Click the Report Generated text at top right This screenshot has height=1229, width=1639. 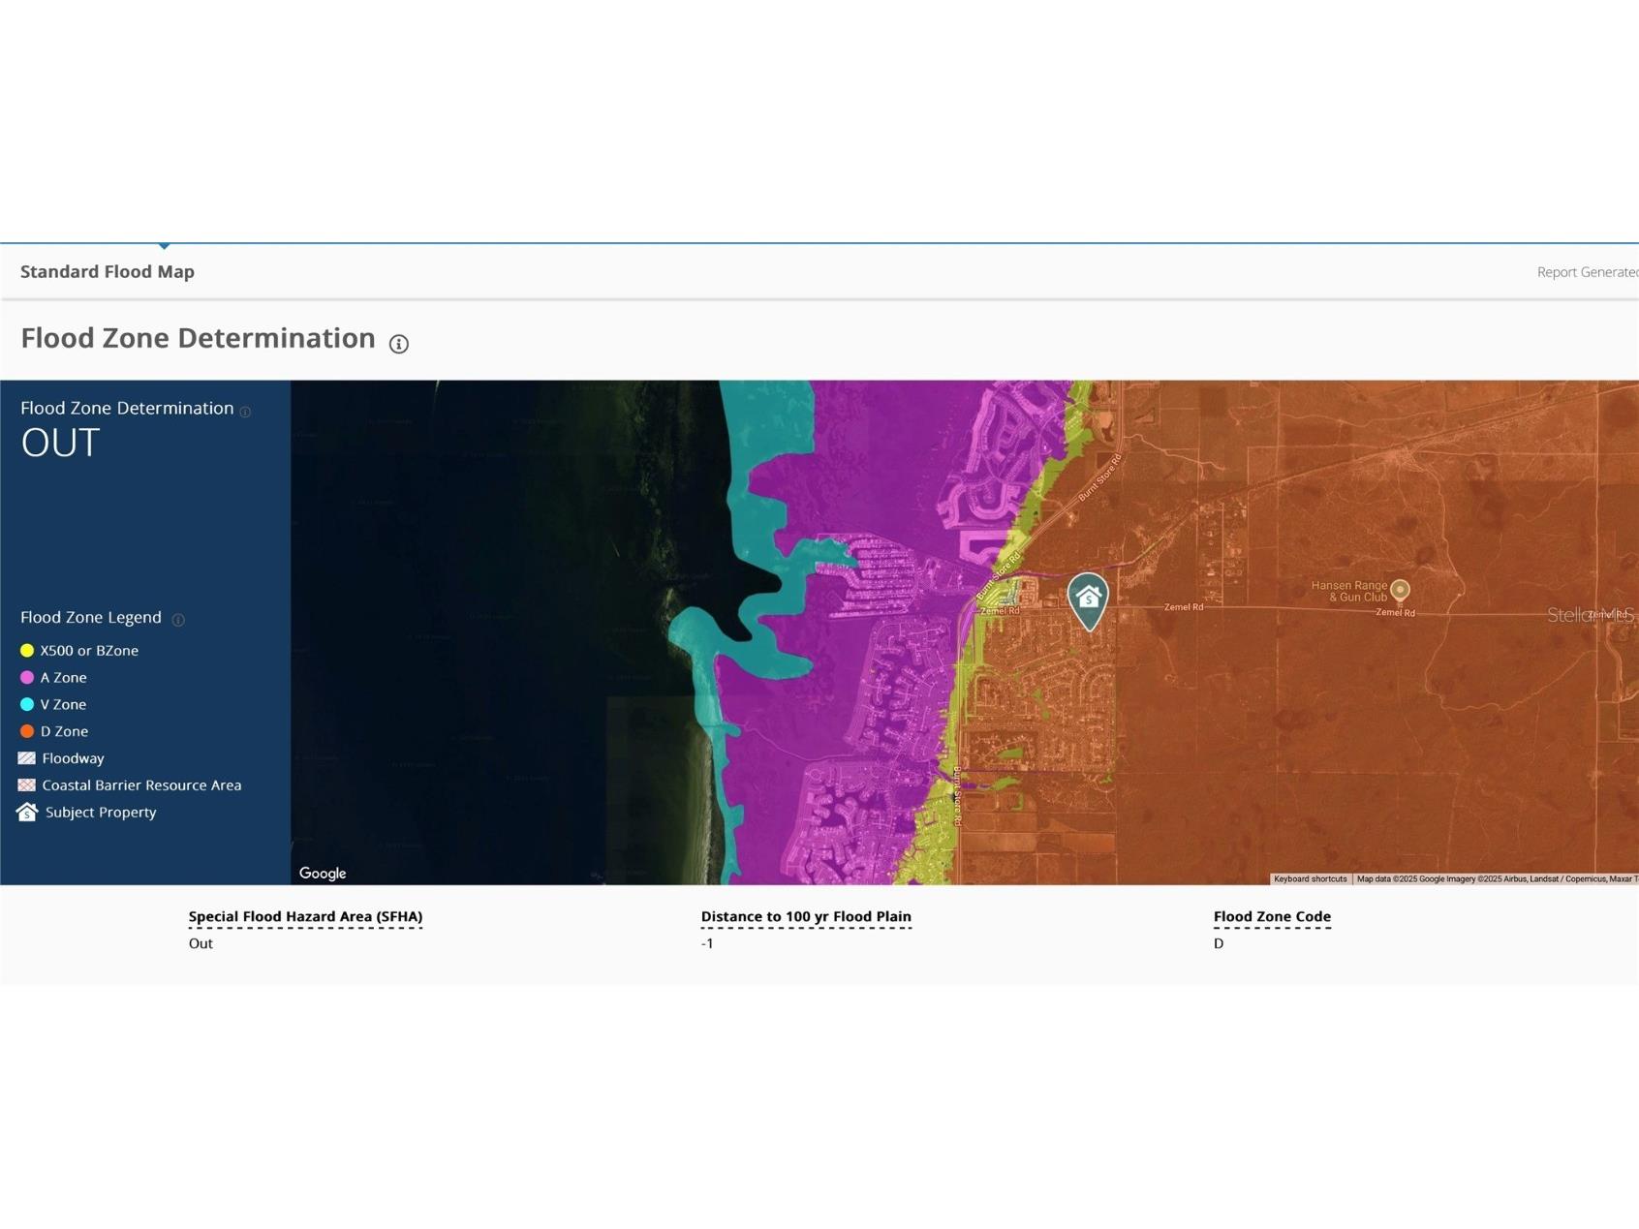point(1587,272)
